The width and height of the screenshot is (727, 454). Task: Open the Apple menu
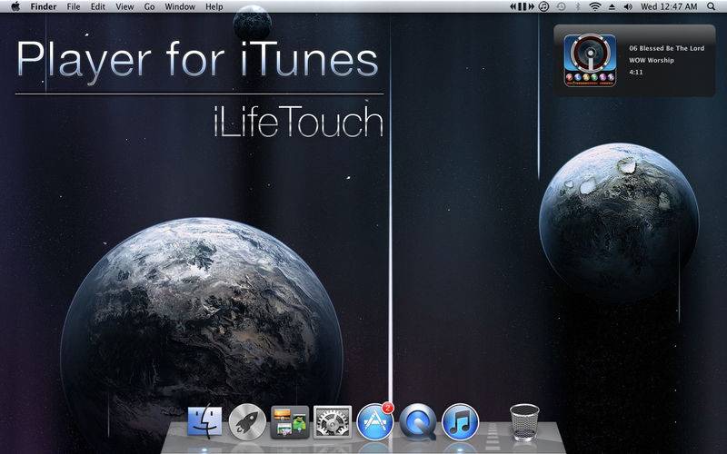coord(15,6)
